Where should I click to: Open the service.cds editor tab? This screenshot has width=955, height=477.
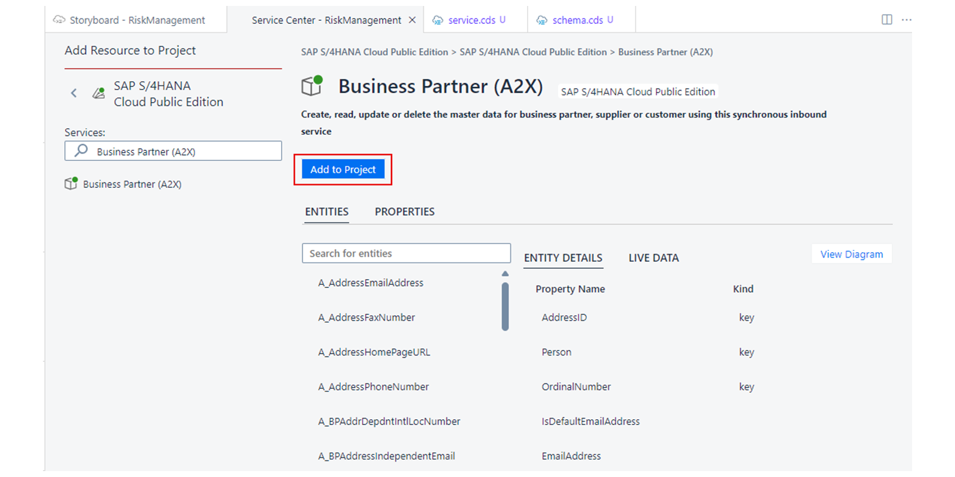475,20
